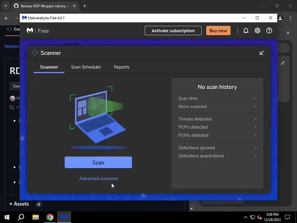Open Malwarebytes notifications bell
The height and width of the screenshot is (223, 297).
point(246,30)
